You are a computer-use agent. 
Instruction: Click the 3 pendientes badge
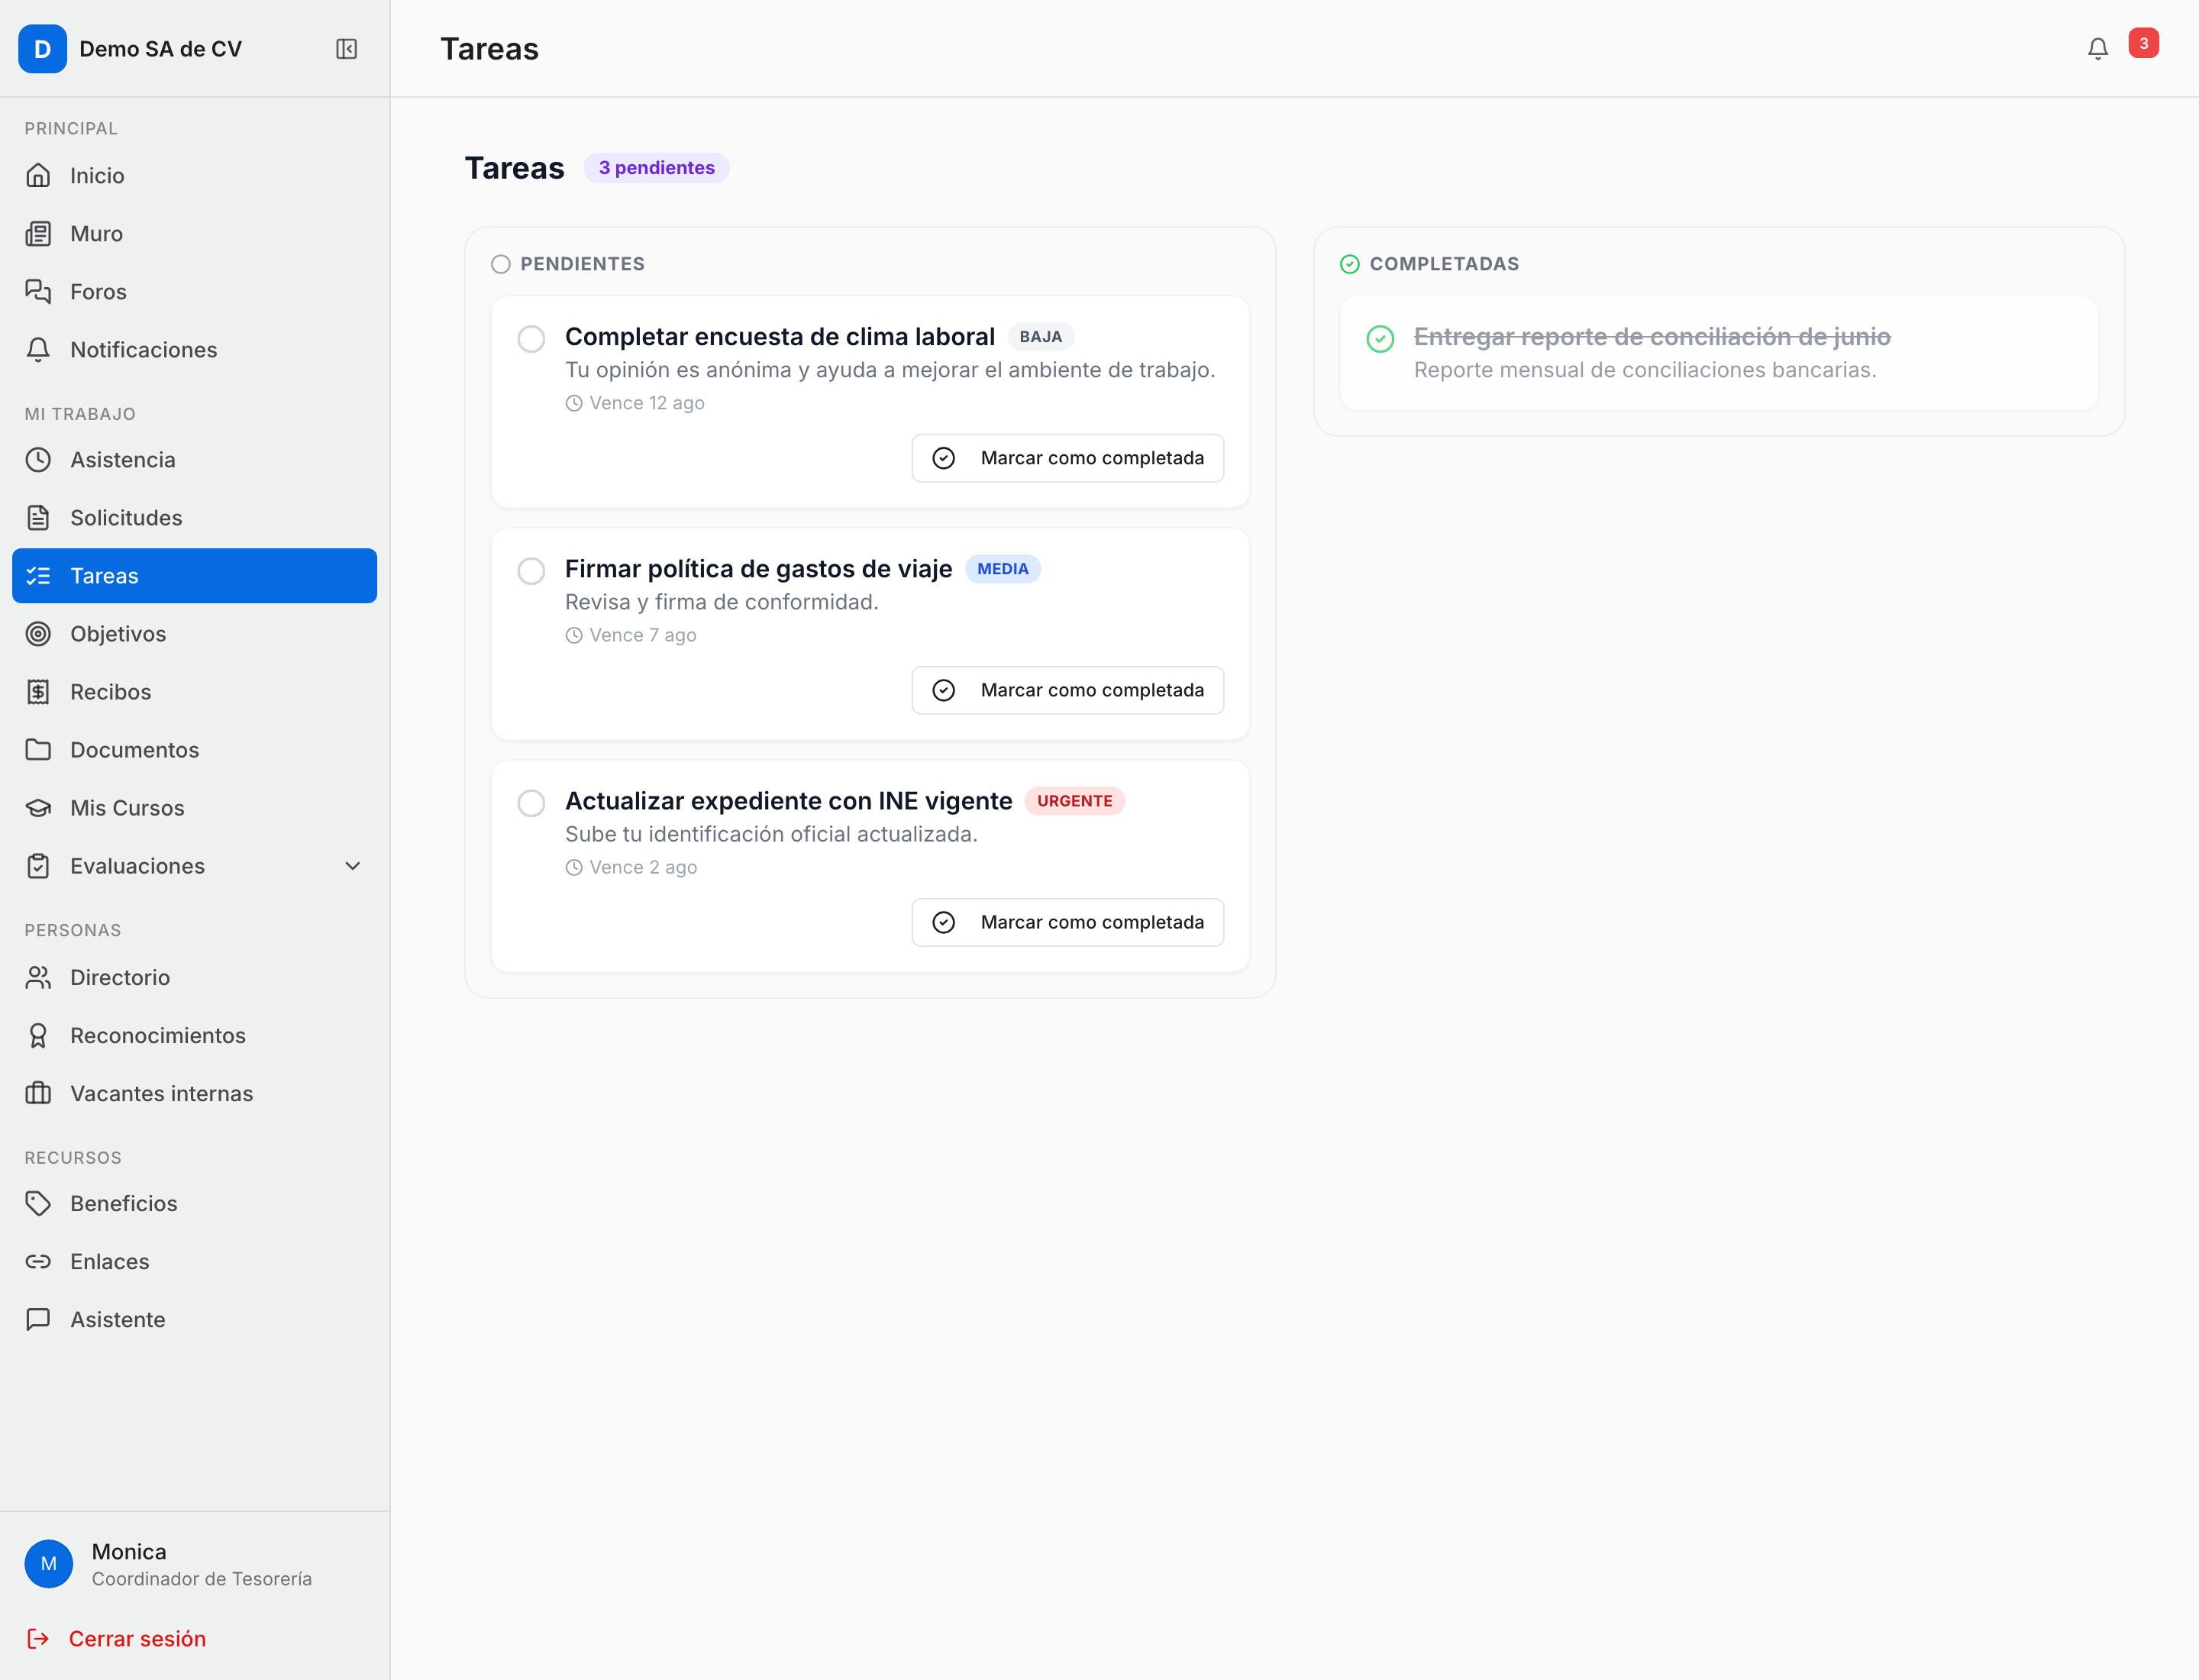656,168
